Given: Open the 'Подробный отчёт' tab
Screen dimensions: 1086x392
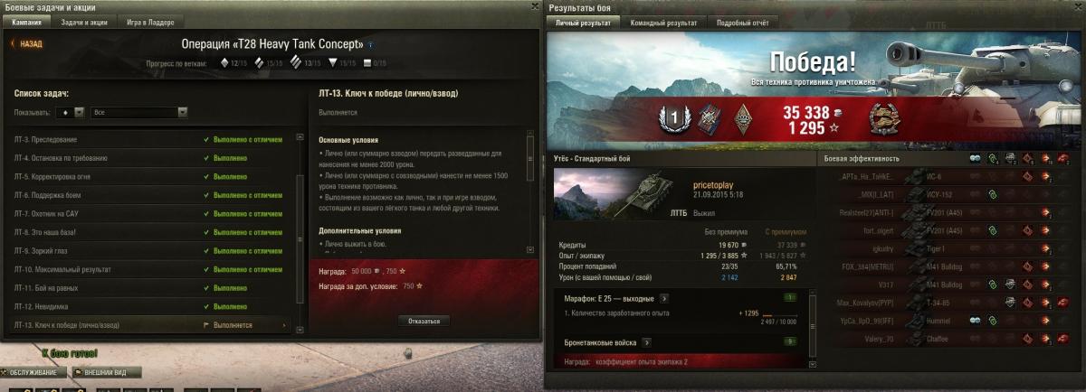Looking at the screenshot, I should [x=740, y=22].
